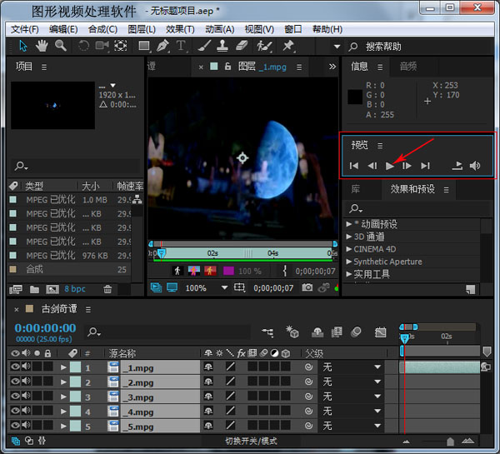
Task: Toggle the lock icon in the layer viewer tab
Action: [x=227, y=67]
